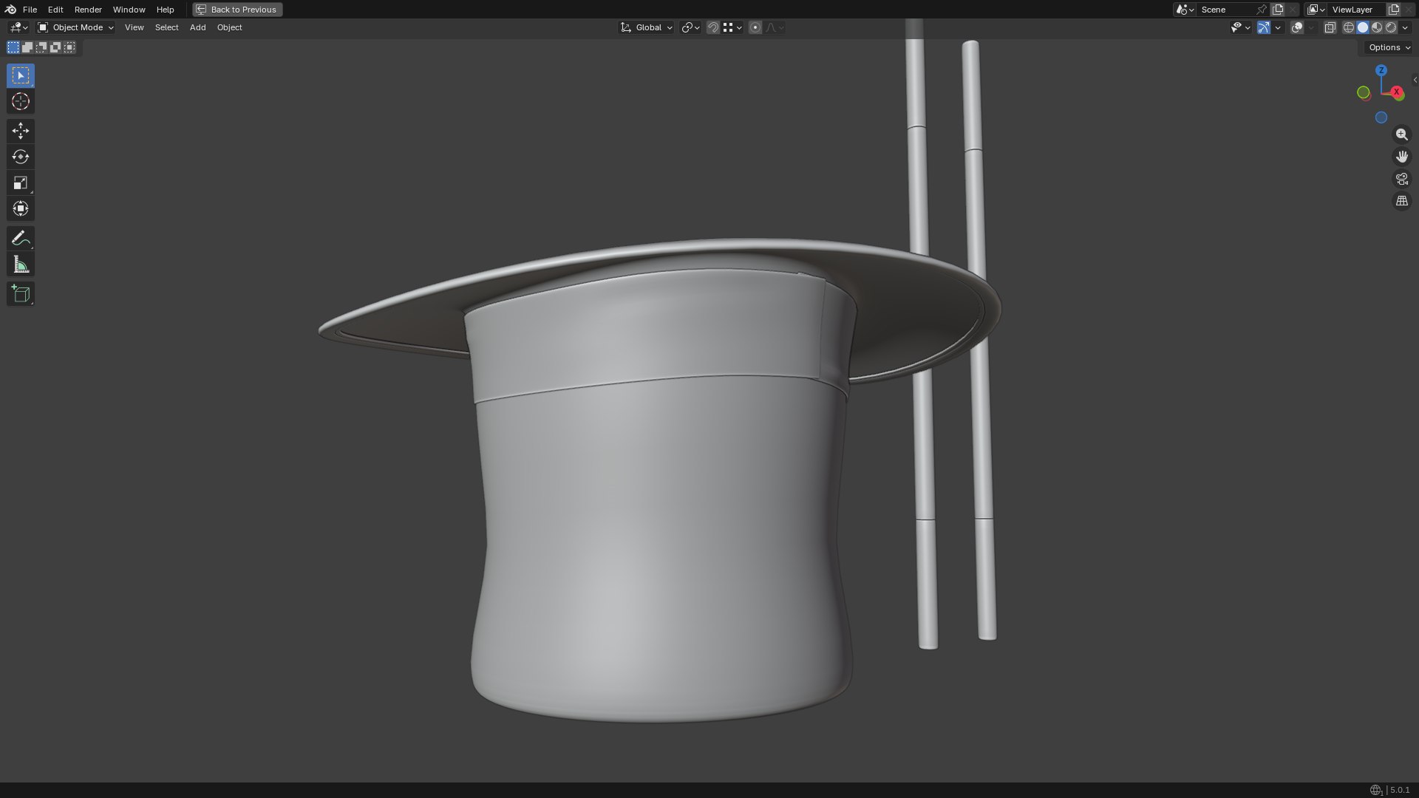Toggle proportional editing
The width and height of the screenshot is (1419, 798).
coord(755,27)
